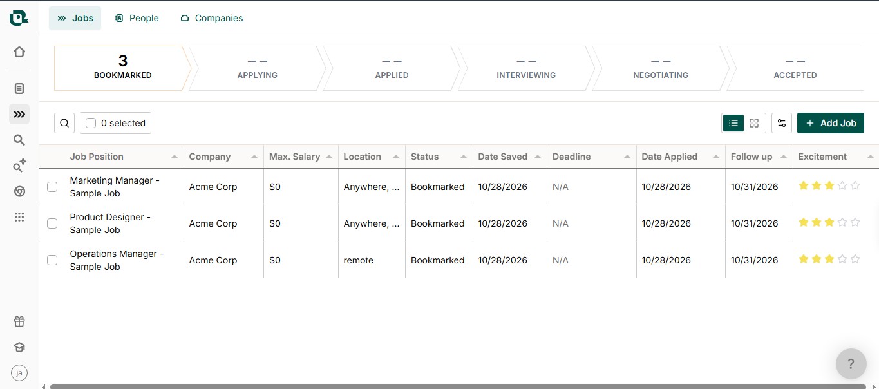Click Acme Corp in Marketing Manager row
879x389 pixels.
click(213, 187)
